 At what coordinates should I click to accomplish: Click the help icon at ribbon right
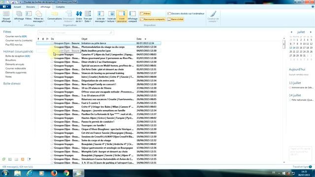(x=313, y=6)
